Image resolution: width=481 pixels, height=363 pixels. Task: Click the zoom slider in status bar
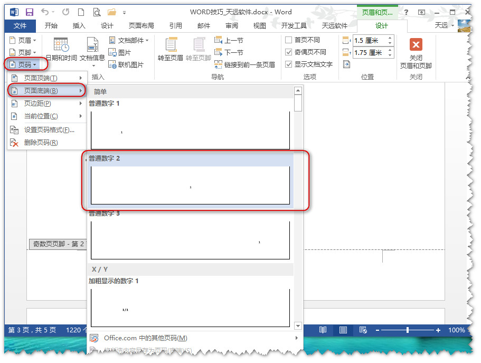pyautogui.click(x=408, y=330)
